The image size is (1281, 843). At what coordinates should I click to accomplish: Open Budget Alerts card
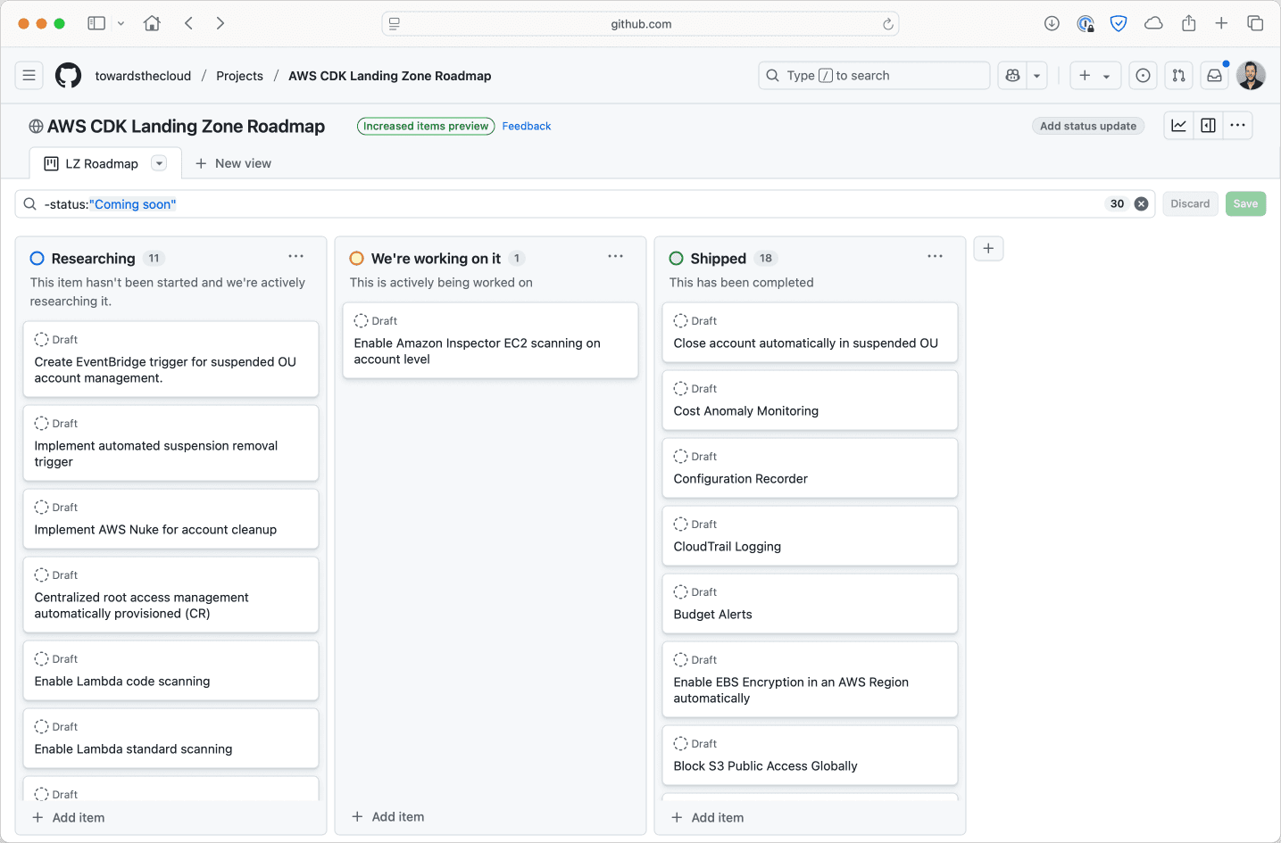pos(810,604)
